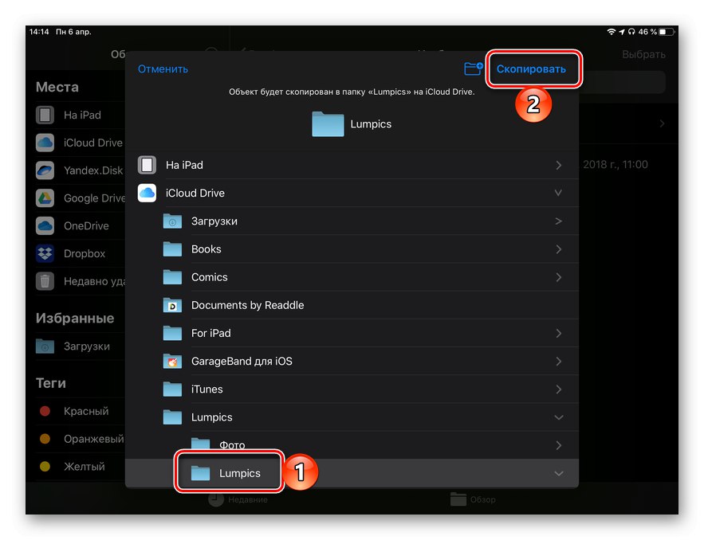The image size is (704, 540).
Task: Select iTunes folder name
Action: pos(207,389)
